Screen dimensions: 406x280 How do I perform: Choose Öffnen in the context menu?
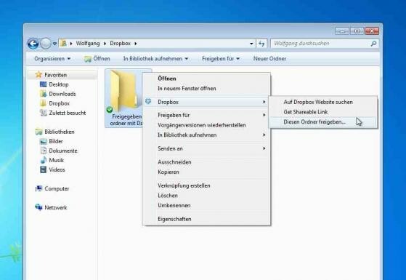click(x=206, y=79)
